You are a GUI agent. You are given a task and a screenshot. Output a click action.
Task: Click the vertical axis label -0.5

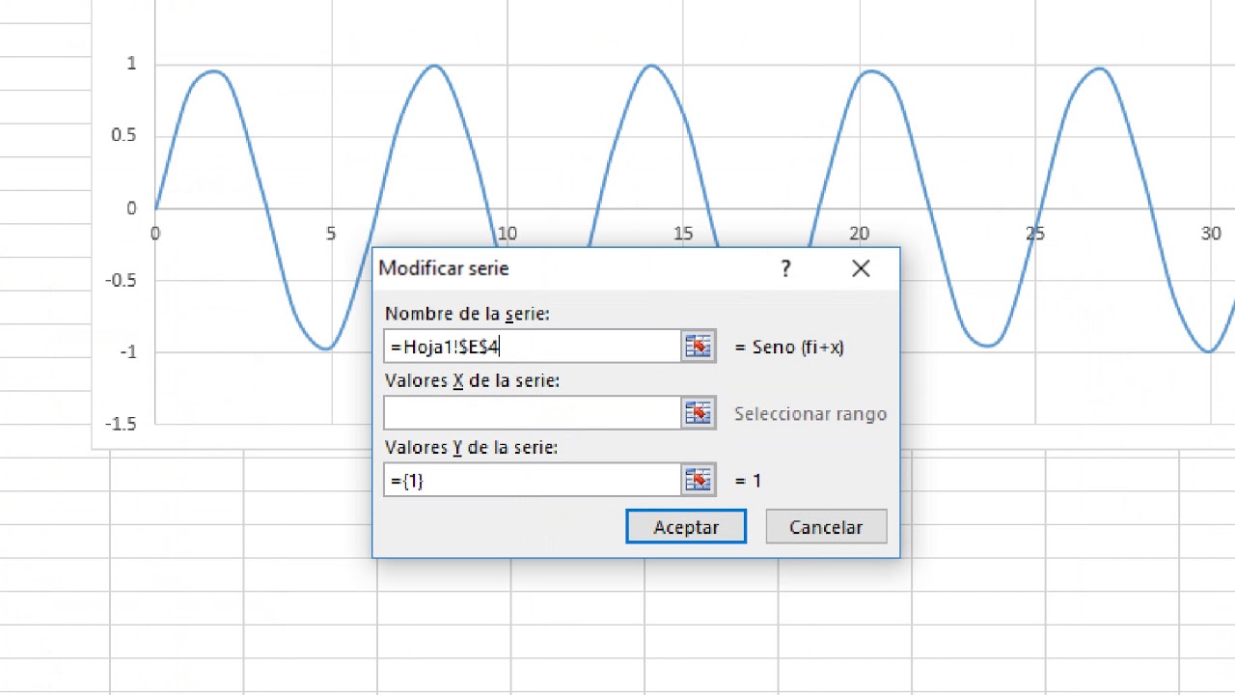click(121, 281)
